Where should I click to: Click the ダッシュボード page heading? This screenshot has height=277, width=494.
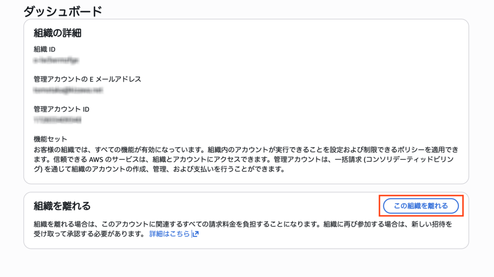[63, 11]
